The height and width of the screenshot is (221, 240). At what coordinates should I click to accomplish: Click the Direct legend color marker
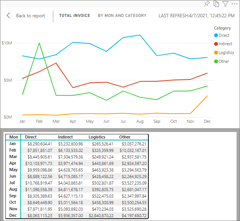coord(216,35)
